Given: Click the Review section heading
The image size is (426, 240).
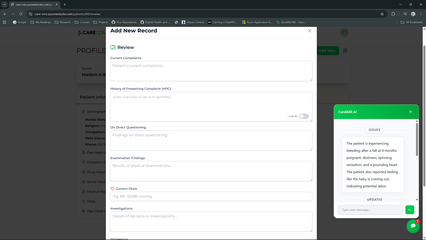Looking at the screenshot, I should [x=126, y=47].
